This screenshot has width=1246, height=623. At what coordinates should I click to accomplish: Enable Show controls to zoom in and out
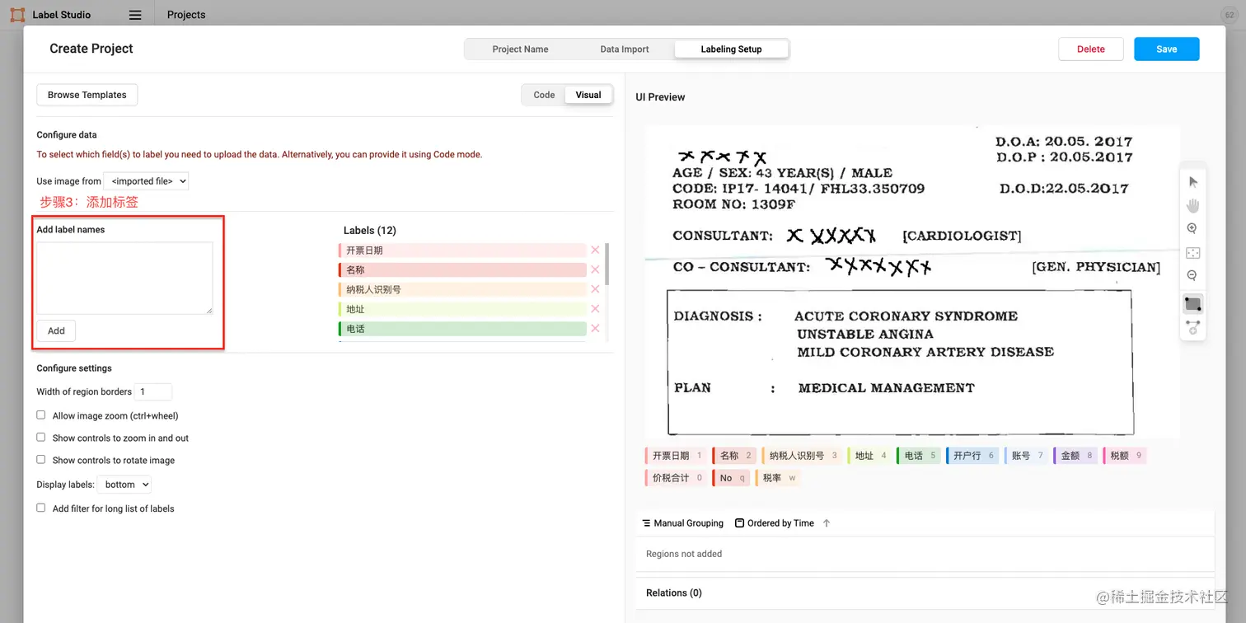pos(41,438)
